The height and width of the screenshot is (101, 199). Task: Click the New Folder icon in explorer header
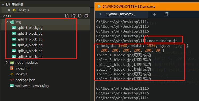(x=73, y=16)
